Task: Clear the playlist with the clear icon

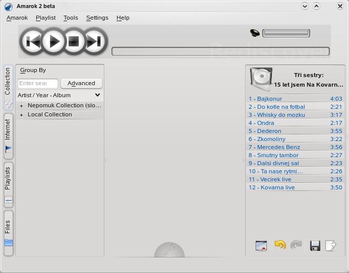Action: [261, 246]
